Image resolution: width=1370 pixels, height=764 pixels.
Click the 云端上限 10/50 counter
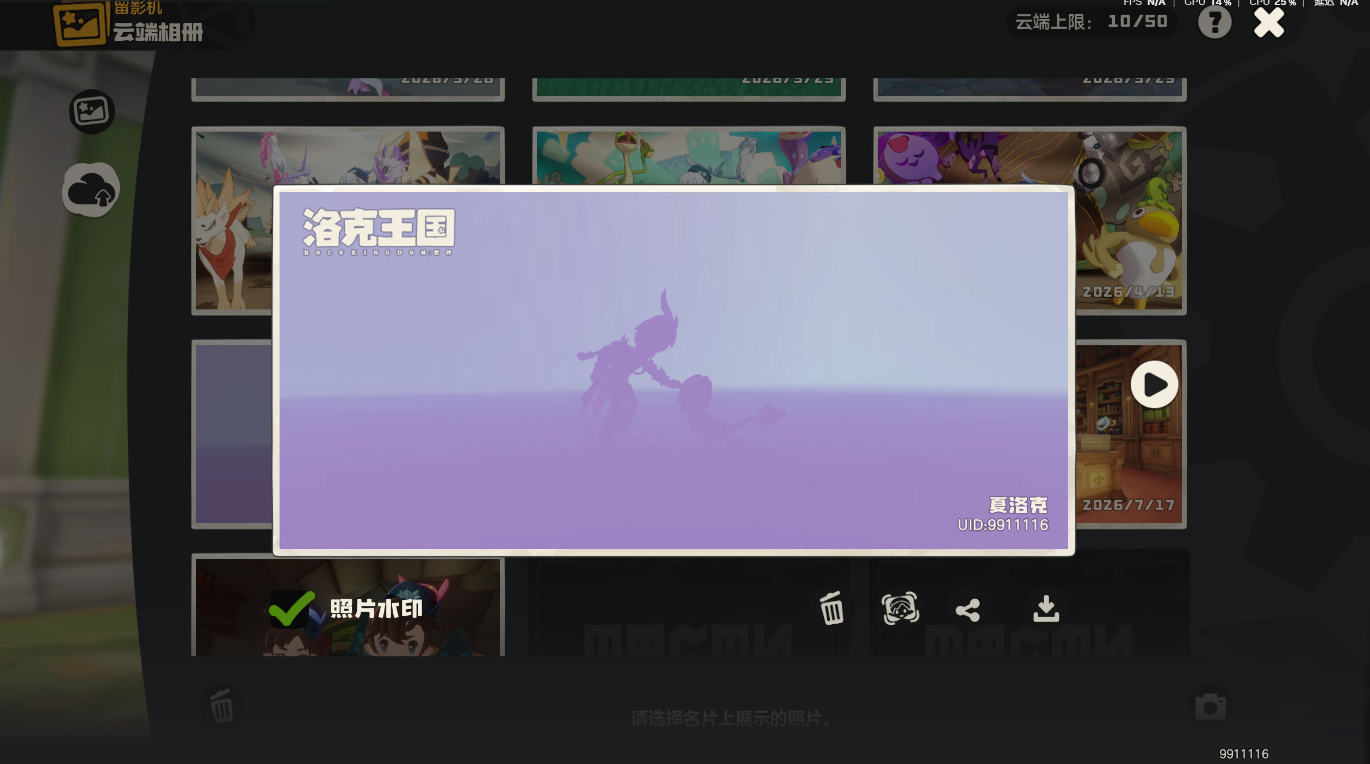[1092, 22]
